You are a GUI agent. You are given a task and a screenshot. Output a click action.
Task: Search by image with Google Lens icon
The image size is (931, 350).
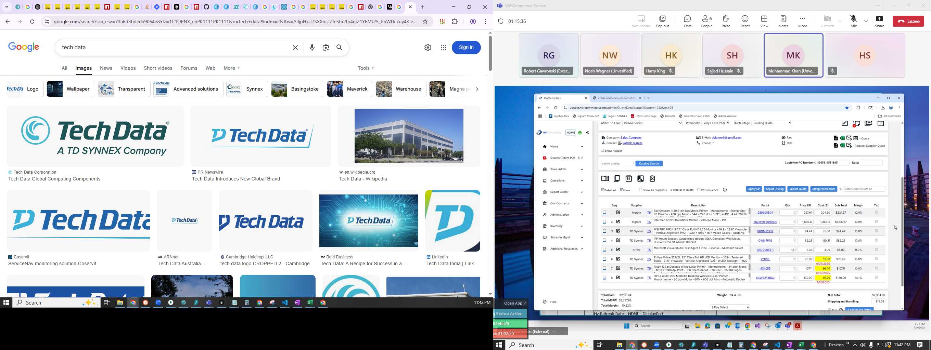pos(326,48)
